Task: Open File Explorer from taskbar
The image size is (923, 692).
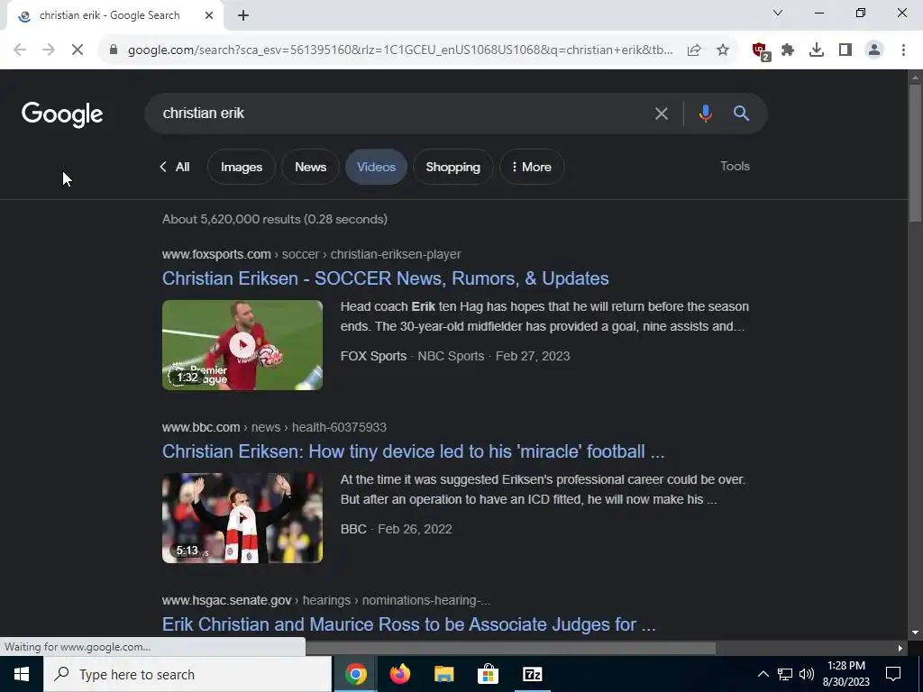Action: pos(443,674)
